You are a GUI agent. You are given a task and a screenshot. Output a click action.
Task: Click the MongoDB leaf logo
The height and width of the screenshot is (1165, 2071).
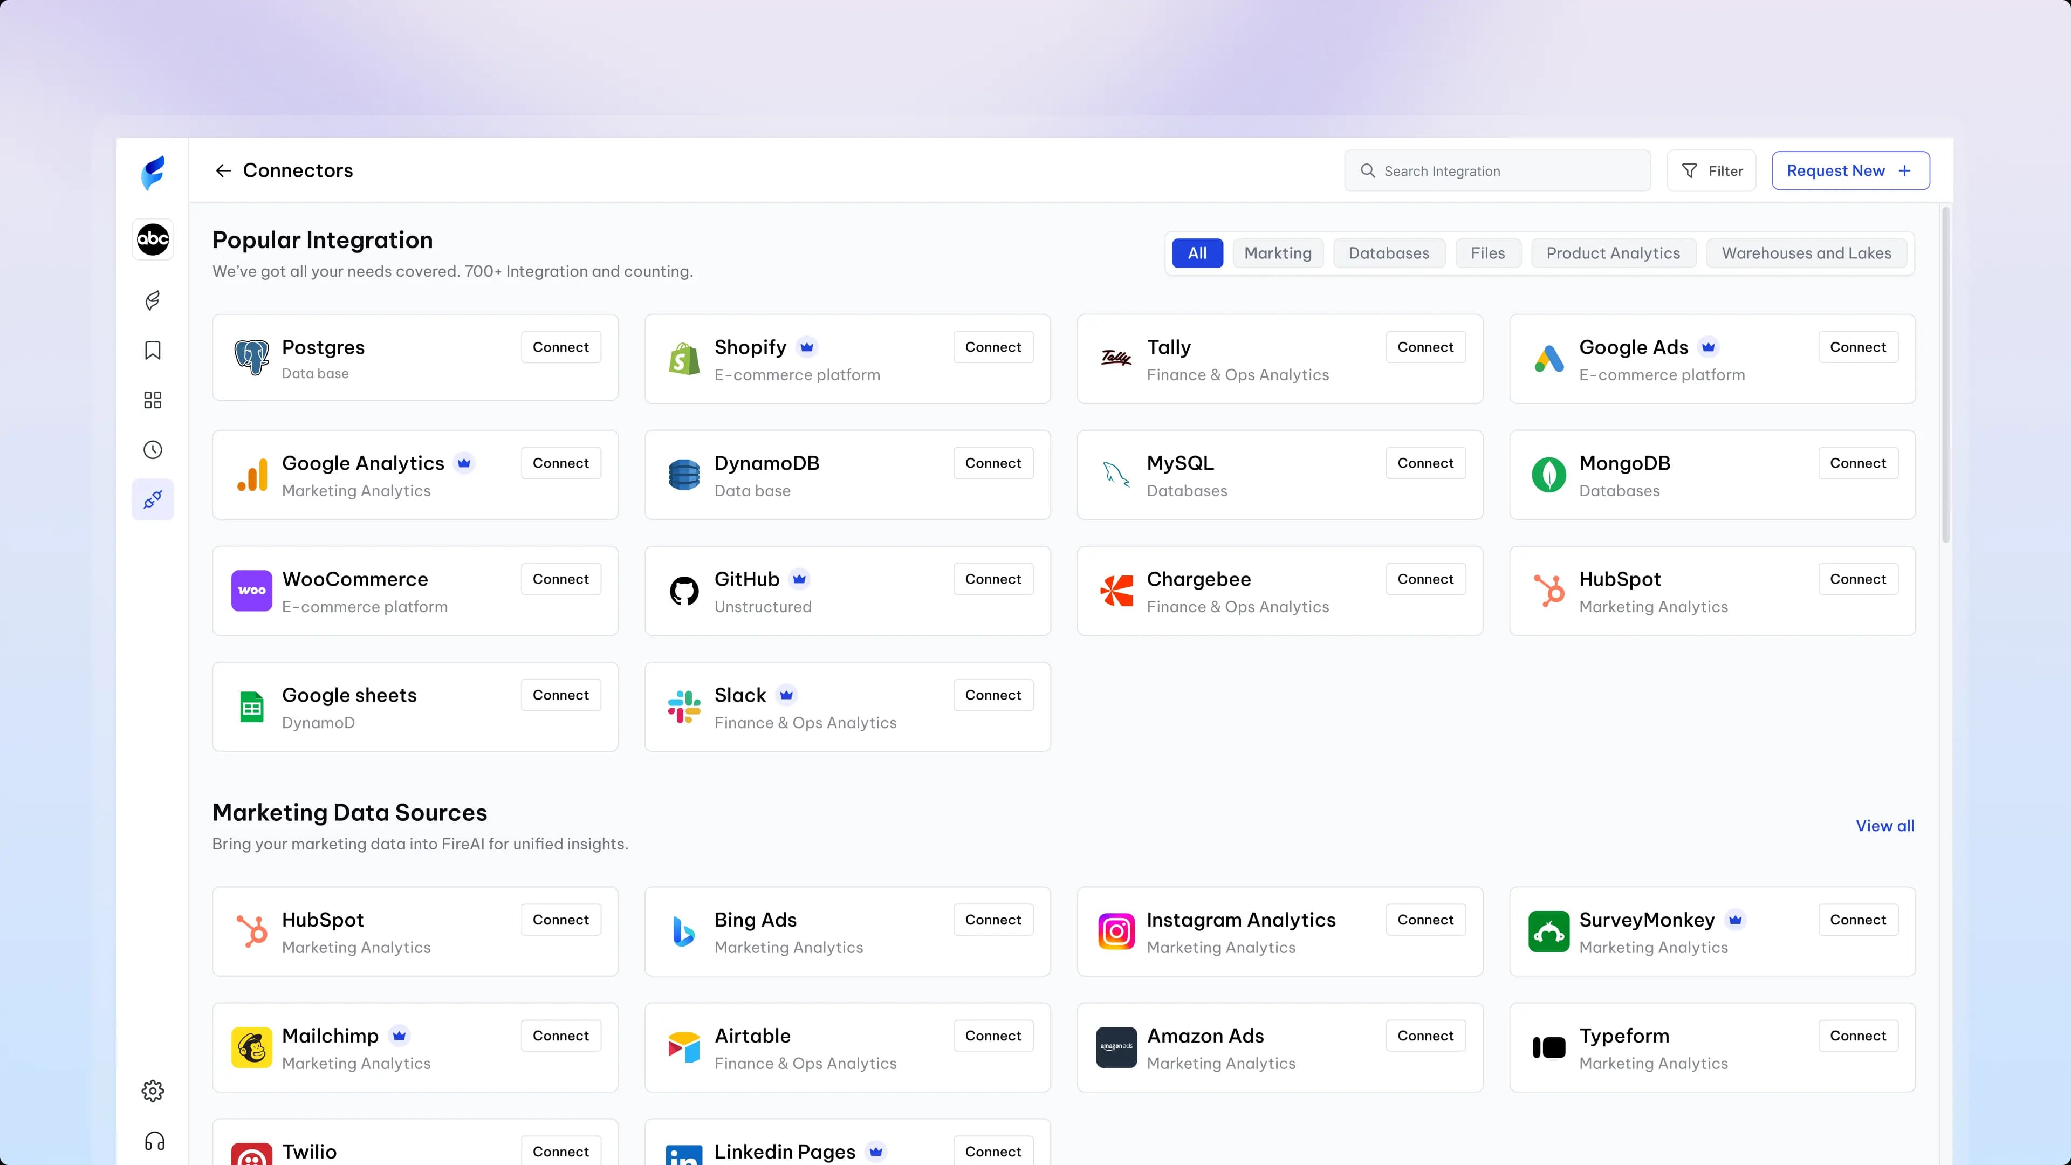tap(1548, 475)
